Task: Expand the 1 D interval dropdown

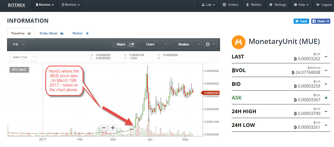Action: tap(23, 44)
